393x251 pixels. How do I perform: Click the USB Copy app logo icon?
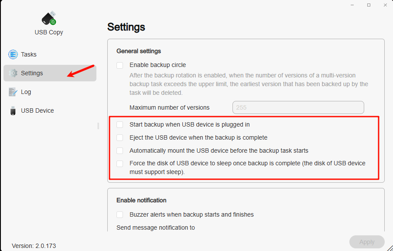pos(49,18)
